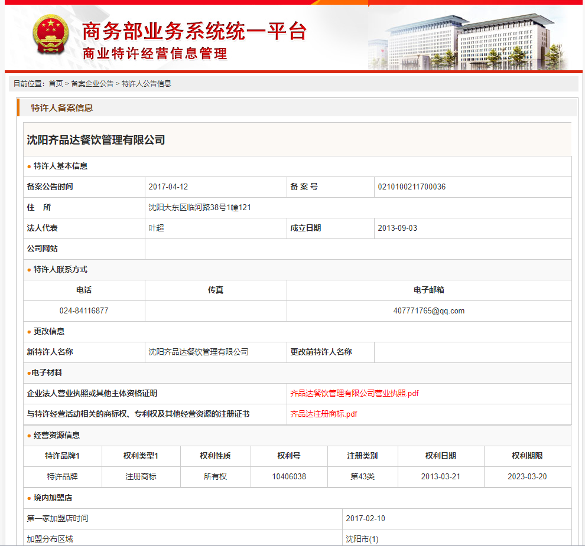Select company name 沈阳齐品达餐饮管理有限公司 heading
Screen dimensions: 585x546
(96, 140)
